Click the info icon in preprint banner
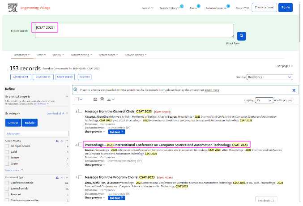303x206 pixels. tap(75, 90)
